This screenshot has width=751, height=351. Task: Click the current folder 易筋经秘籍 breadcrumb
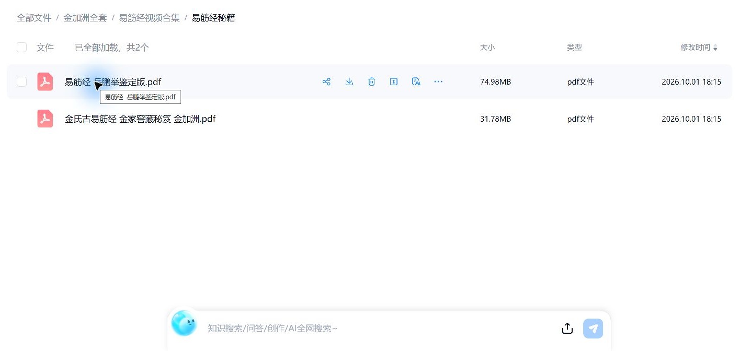tap(213, 18)
